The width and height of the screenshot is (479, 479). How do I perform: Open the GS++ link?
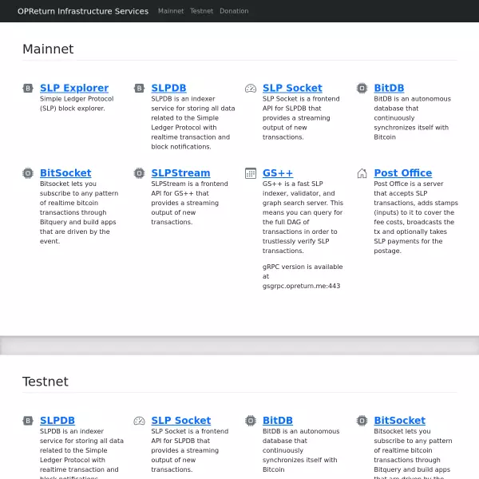click(x=278, y=173)
